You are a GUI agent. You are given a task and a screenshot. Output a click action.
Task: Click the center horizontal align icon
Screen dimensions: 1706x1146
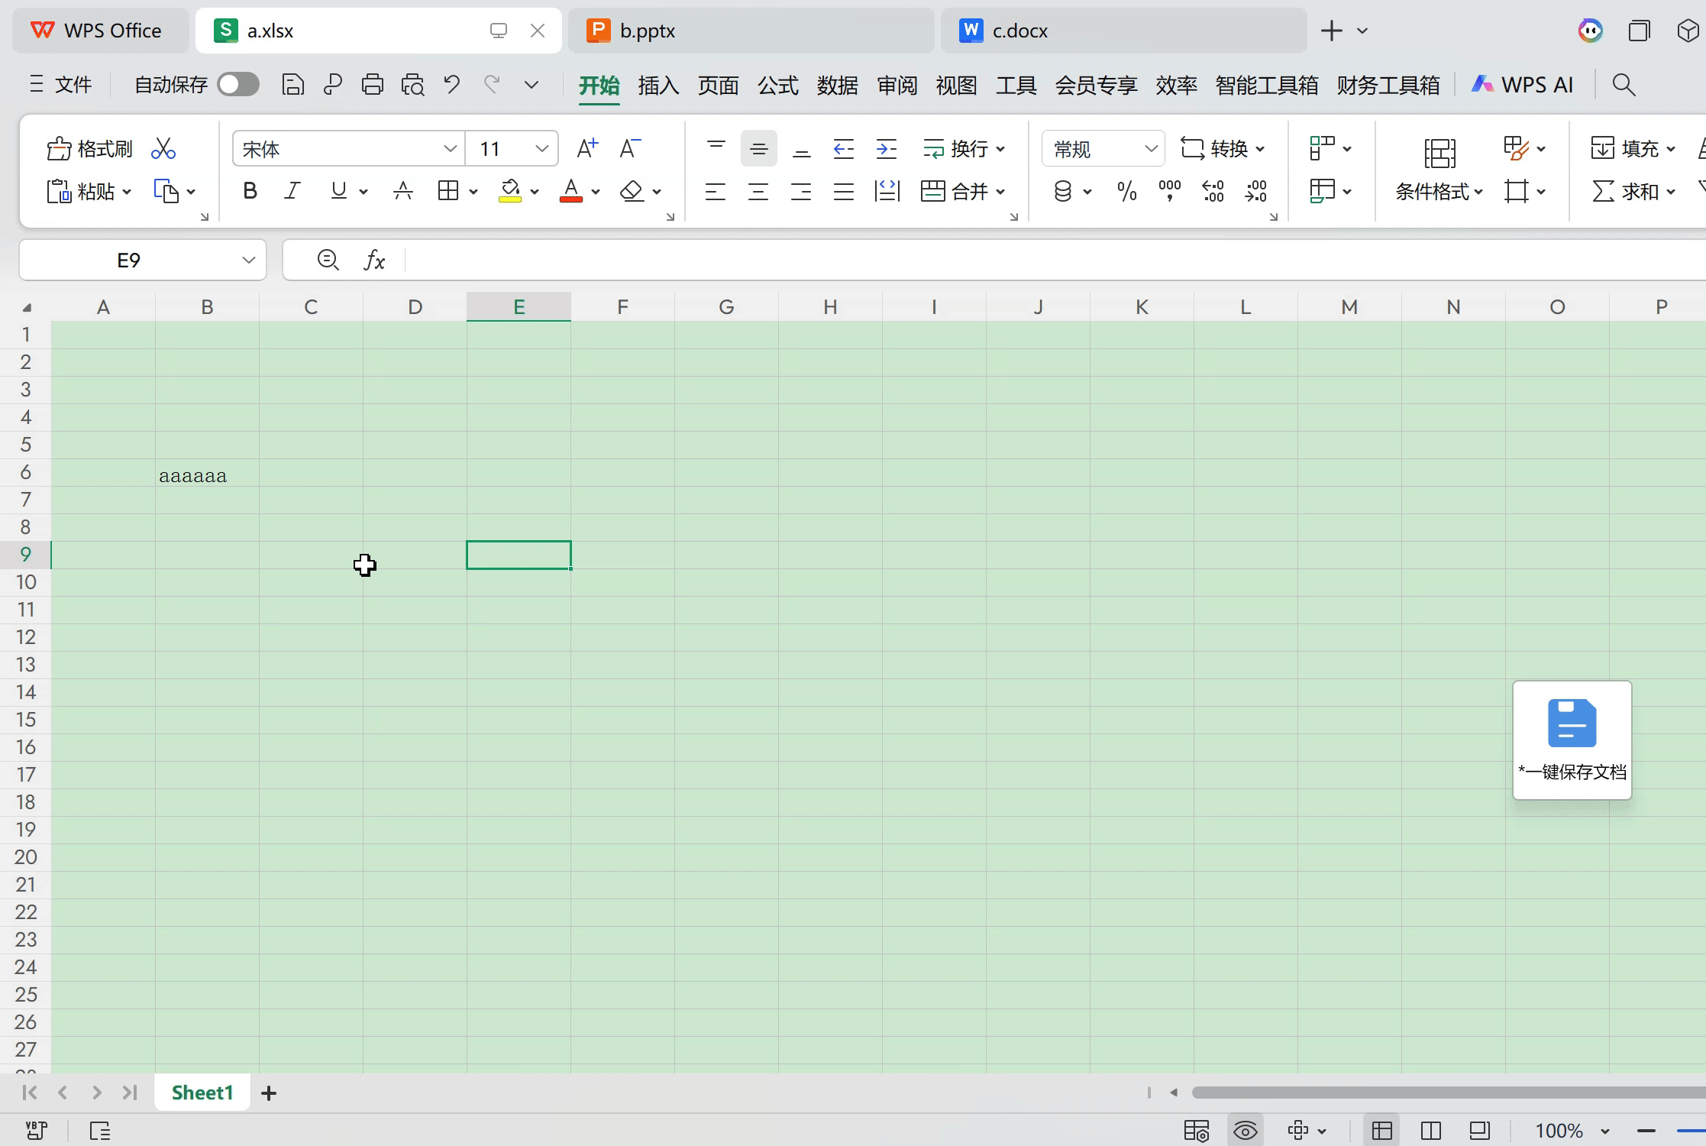(x=758, y=191)
